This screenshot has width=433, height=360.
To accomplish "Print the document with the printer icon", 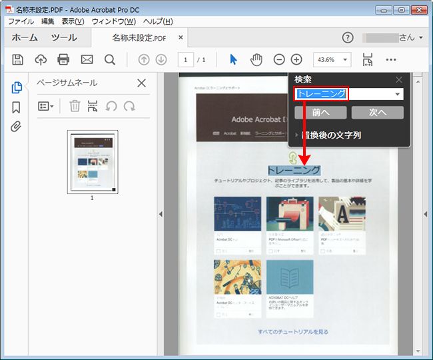I will [x=63, y=59].
